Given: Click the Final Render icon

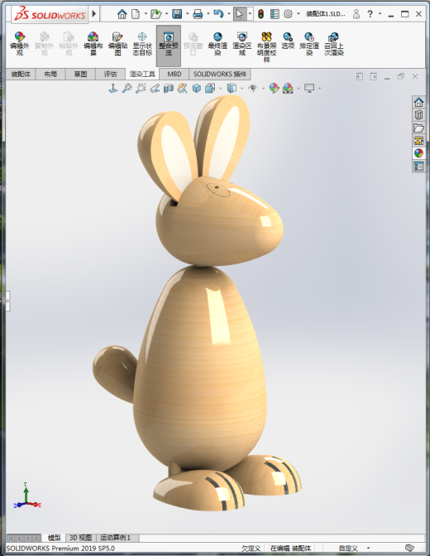Looking at the screenshot, I should tap(217, 43).
